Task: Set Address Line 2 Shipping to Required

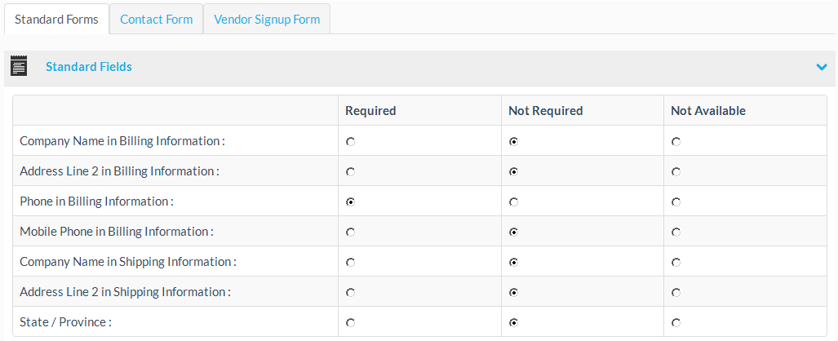Action: pos(351,292)
